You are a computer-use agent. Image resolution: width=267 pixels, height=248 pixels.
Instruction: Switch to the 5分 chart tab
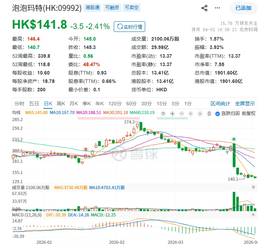pos(176,104)
